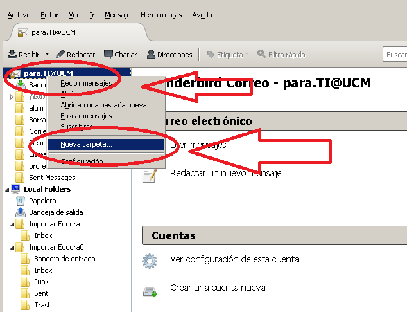Click the Bandeja de salida outbox icon
Screen dimensions: 407x312
point(21,212)
